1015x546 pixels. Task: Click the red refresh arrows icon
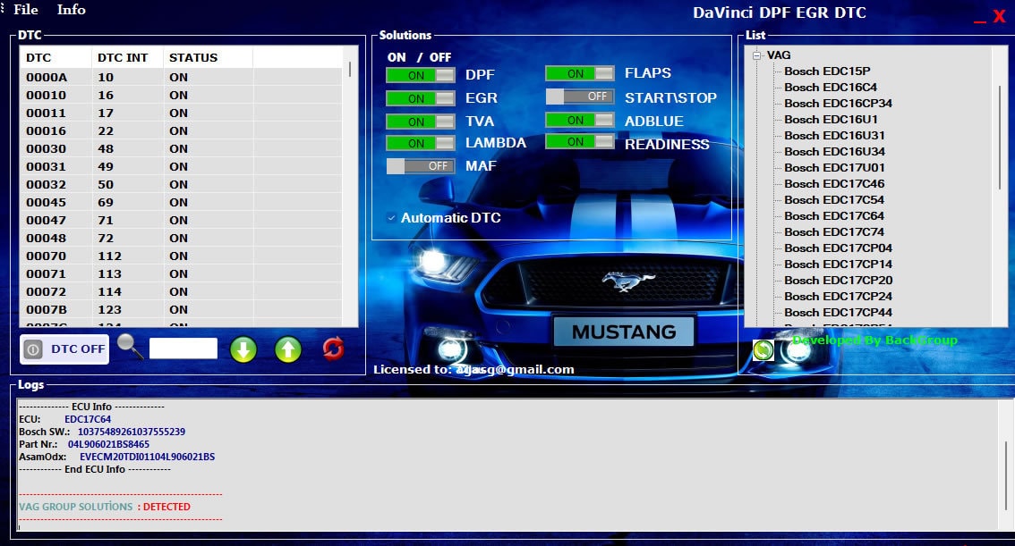[333, 349]
